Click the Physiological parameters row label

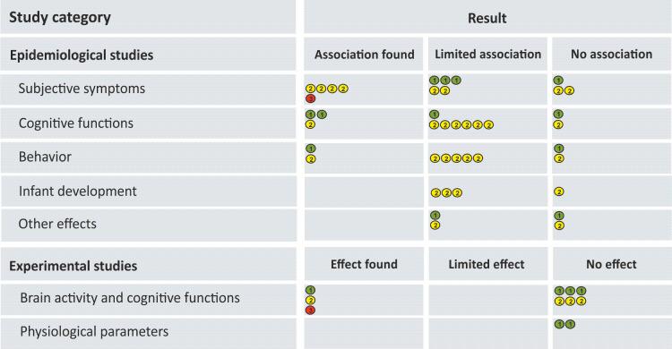[94, 331]
